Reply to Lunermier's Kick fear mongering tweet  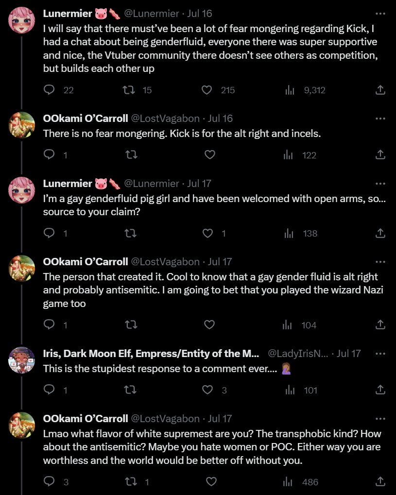coord(49,90)
